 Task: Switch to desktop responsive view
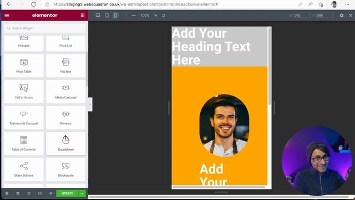tap(98, 15)
